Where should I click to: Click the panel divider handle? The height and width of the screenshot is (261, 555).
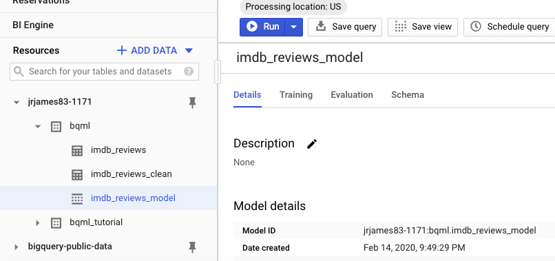[x=218, y=72]
